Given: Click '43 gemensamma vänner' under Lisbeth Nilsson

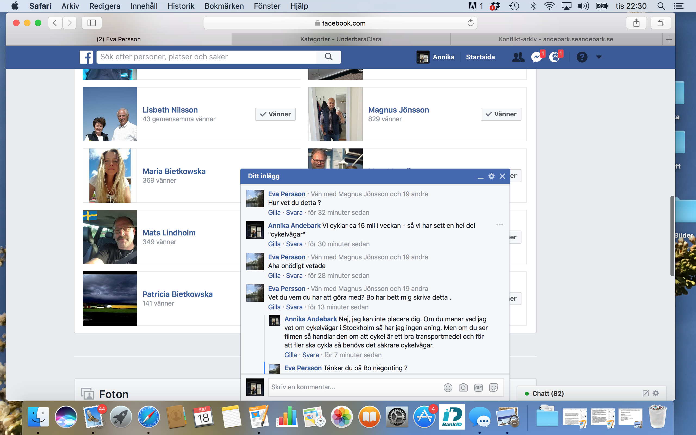Looking at the screenshot, I should (x=179, y=119).
